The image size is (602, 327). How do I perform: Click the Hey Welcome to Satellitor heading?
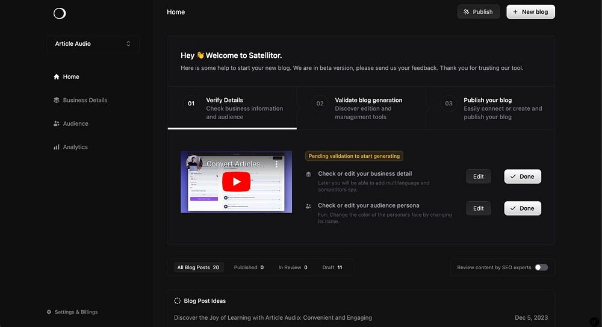pyautogui.click(x=231, y=55)
